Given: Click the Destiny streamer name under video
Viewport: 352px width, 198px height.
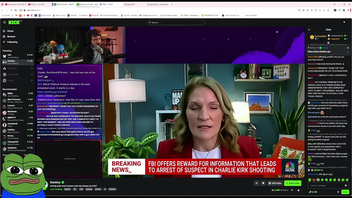Looking at the screenshot, I should 55,182.
